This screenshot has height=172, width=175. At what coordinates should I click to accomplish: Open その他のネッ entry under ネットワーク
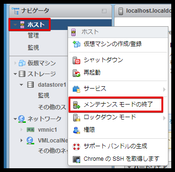[x=53, y=150]
